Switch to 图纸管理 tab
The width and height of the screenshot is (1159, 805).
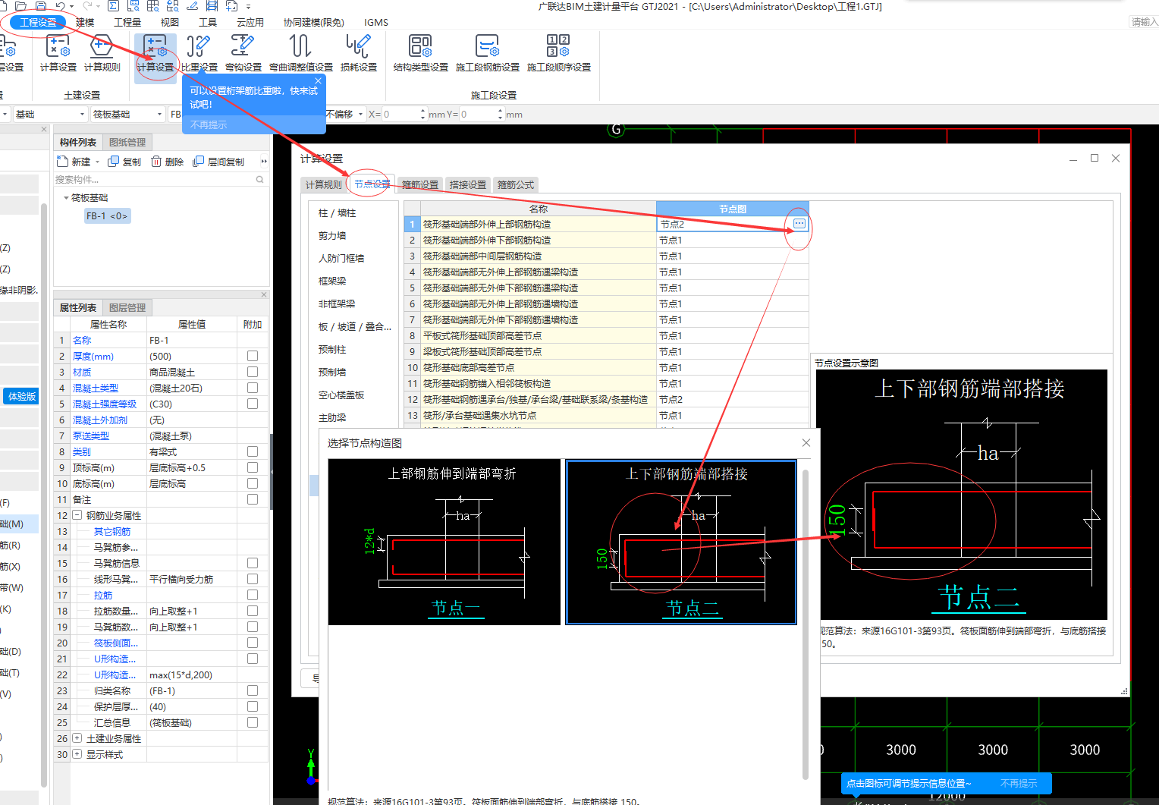click(x=127, y=142)
